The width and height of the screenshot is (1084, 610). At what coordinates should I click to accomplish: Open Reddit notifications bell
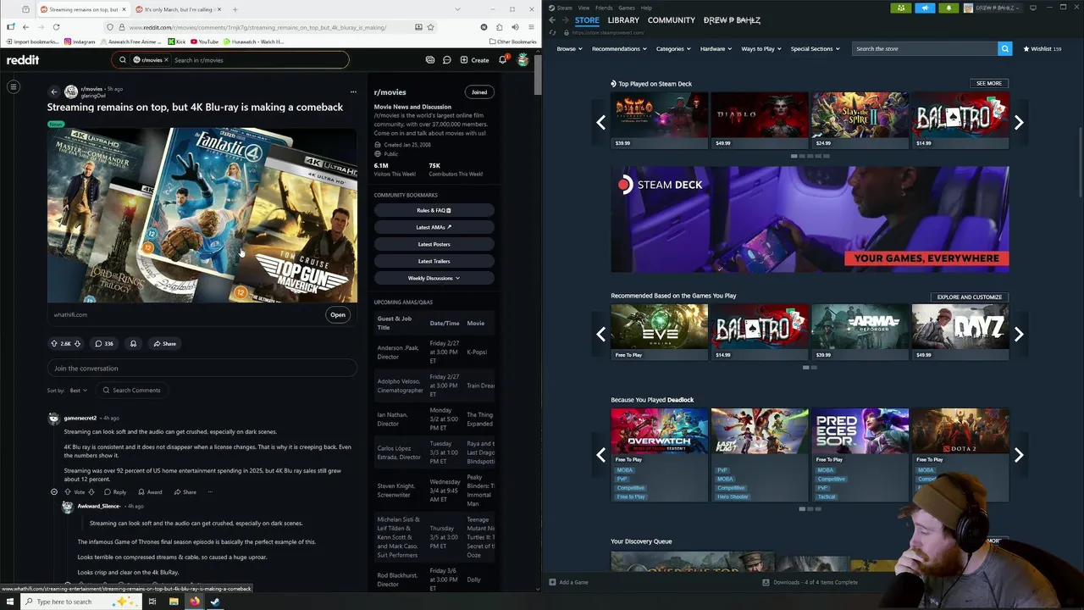click(x=502, y=60)
